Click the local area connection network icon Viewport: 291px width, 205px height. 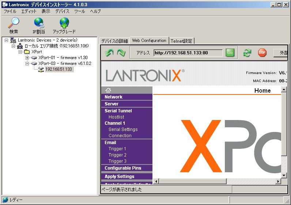(x=20, y=46)
